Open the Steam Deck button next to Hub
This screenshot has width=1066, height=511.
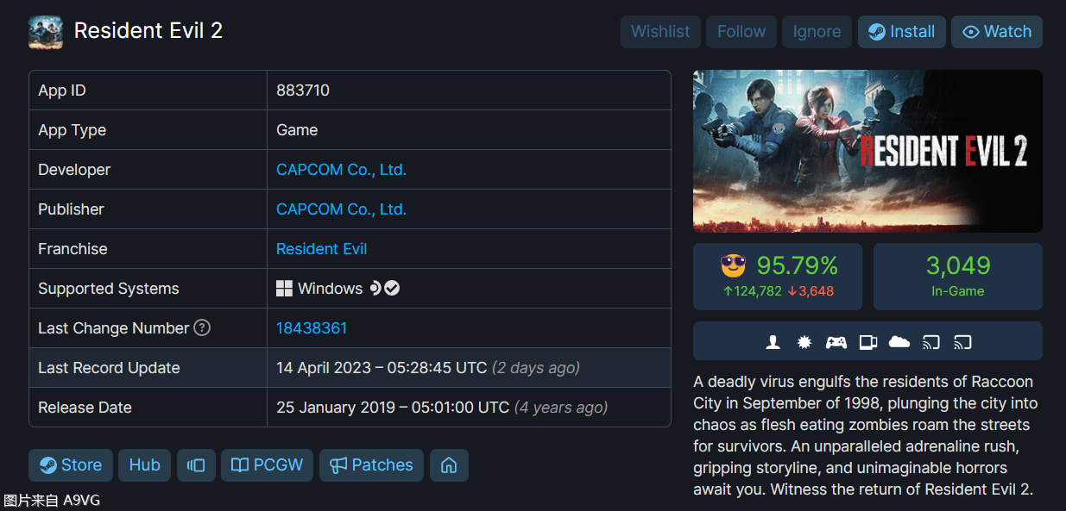pos(196,465)
